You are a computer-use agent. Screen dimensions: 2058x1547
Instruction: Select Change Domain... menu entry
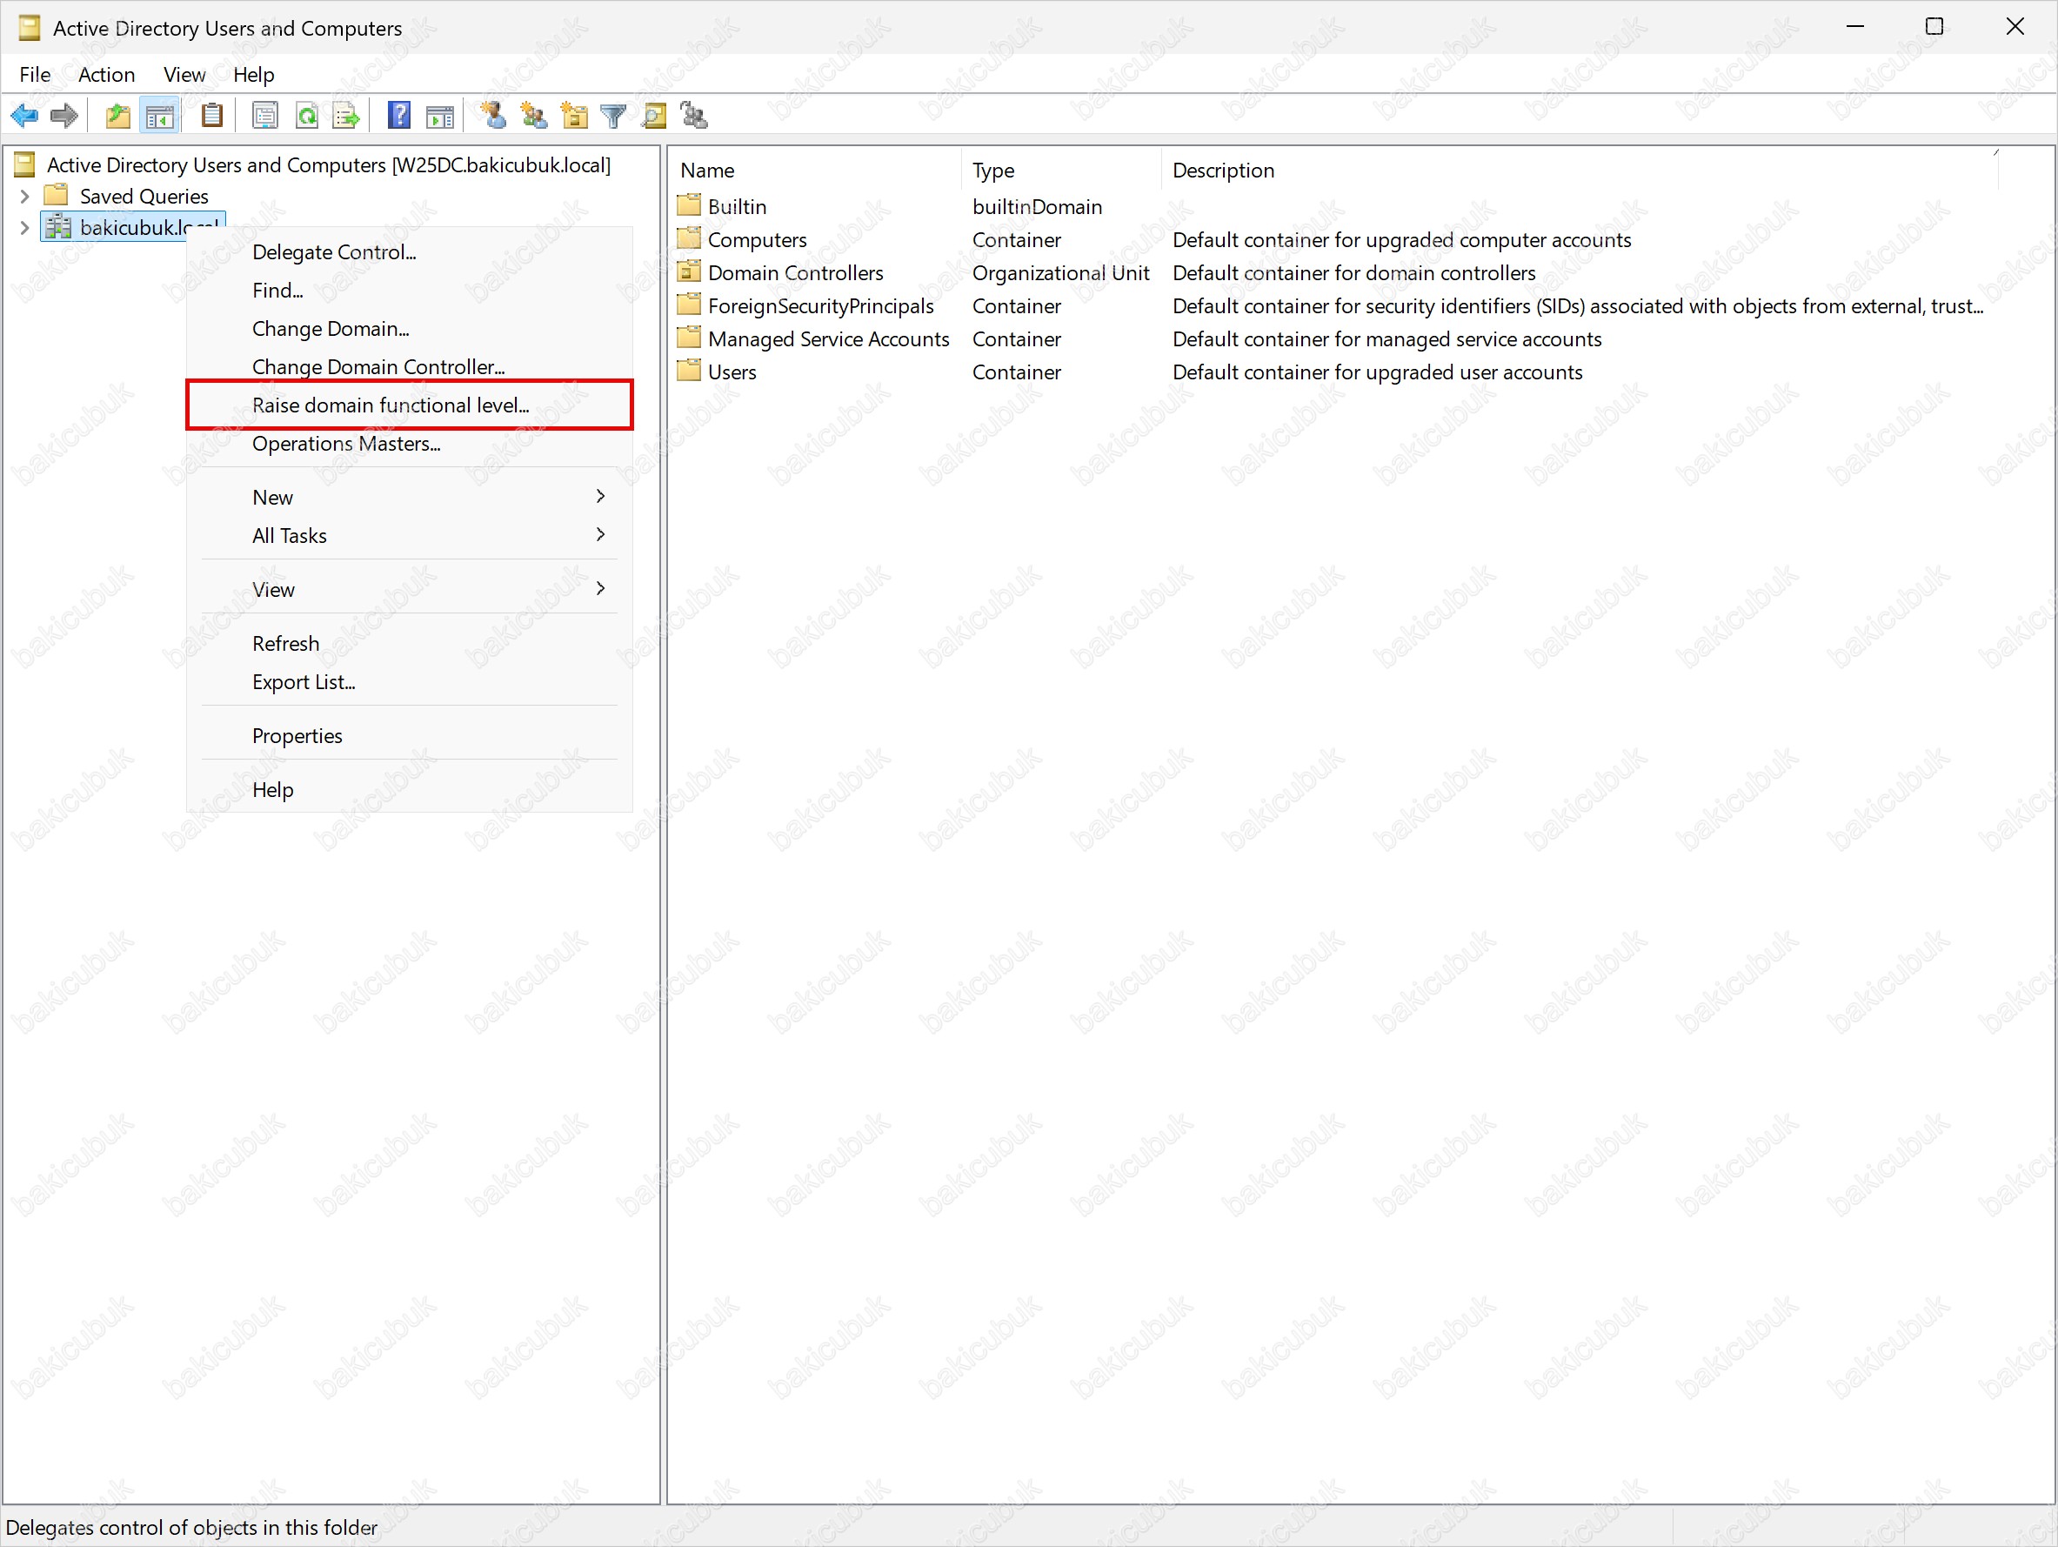(x=410, y=329)
